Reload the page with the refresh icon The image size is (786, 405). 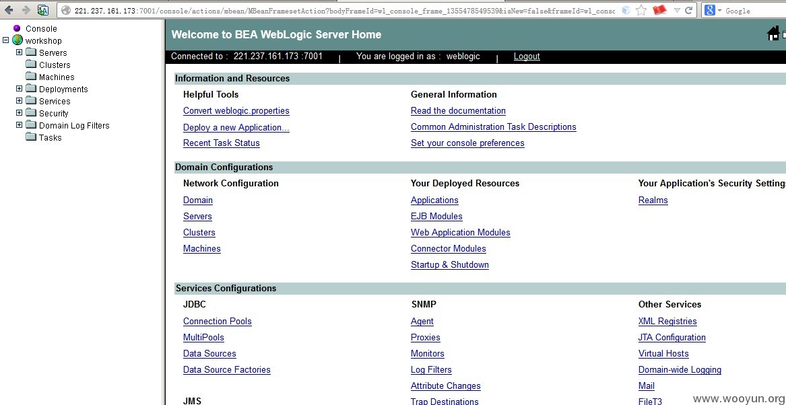689,10
